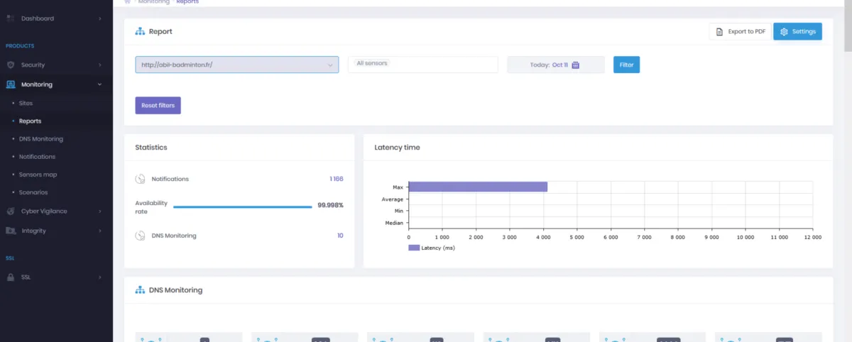Click the SSL padlock icon
This screenshot has width=852, height=342.
coord(11,277)
